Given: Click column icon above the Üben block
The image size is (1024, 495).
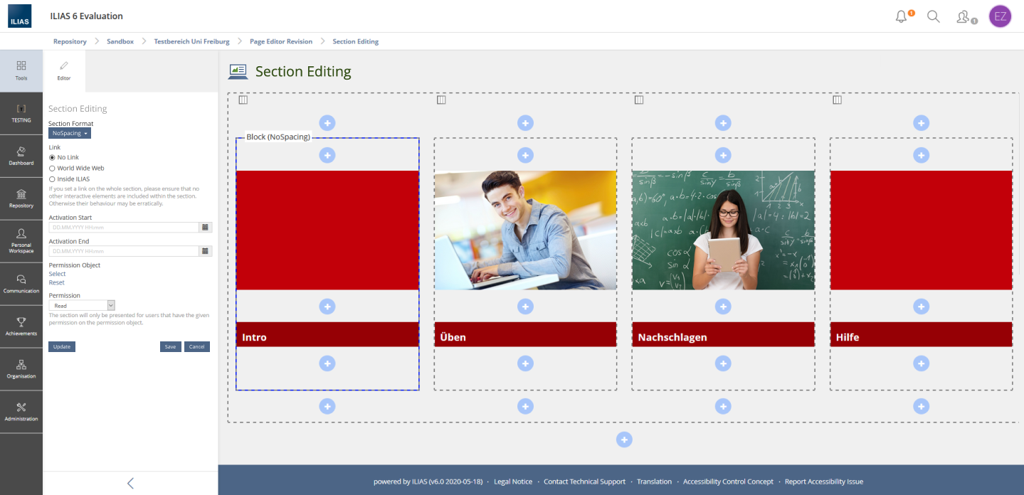Looking at the screenshot, I should coord(441,100).
